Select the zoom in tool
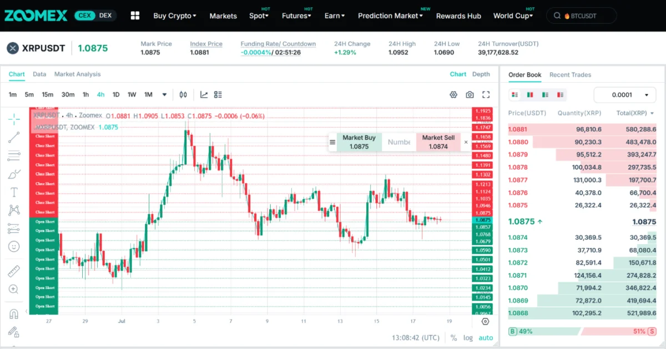The image size is (666, 349). point(14,289)
